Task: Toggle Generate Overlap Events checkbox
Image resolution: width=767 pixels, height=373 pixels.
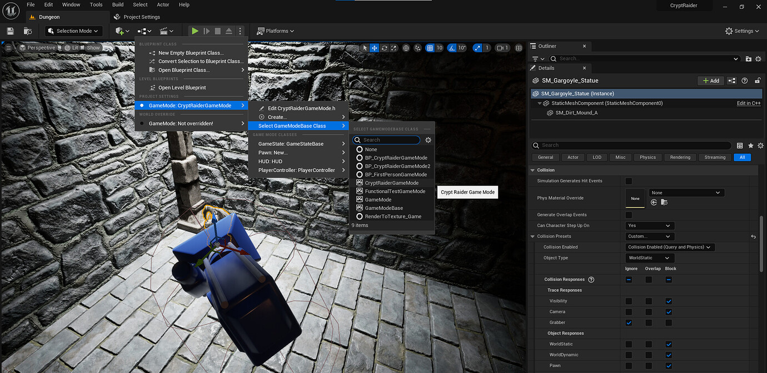Action: point(629,215)
